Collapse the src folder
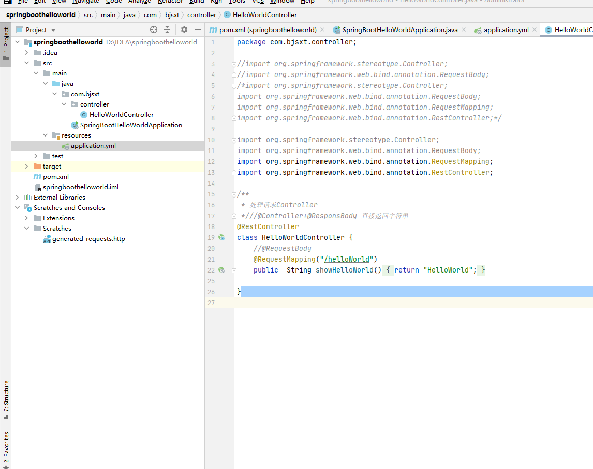Viewport: 593px width, 469px height. point(26,63)
